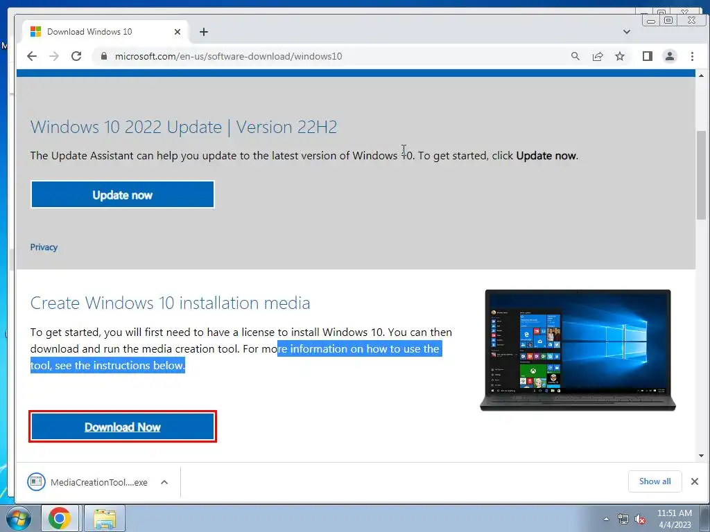Reload the Download Windows 10 page
Viewport: 710px width, 532px height.
[76, 56]
